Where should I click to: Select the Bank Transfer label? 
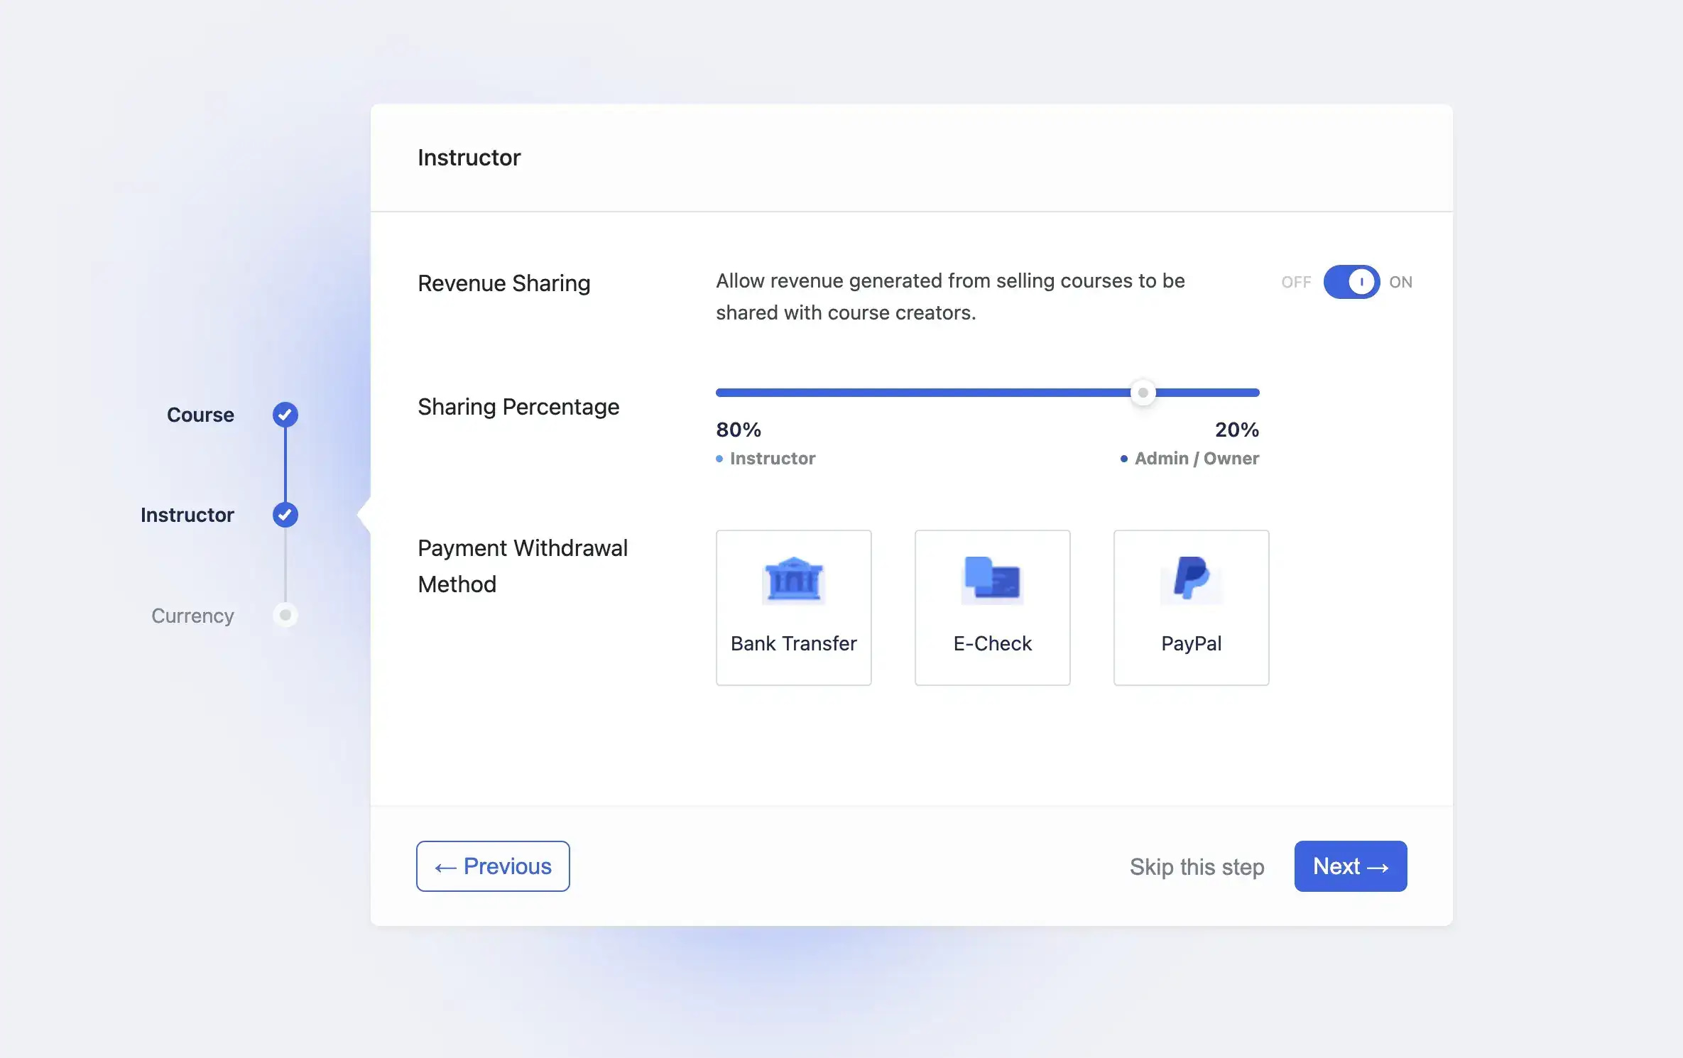(793, 643)
